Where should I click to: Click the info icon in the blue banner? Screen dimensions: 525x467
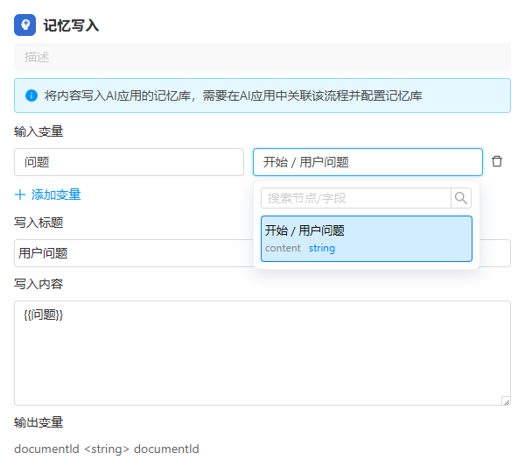pos(31,96)
